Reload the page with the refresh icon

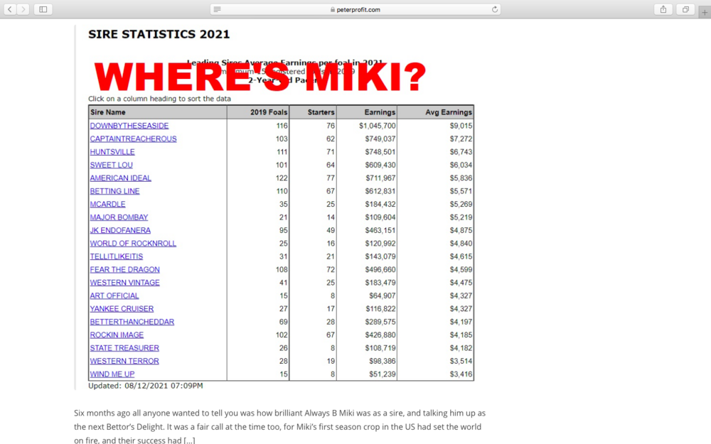[494, 9]
